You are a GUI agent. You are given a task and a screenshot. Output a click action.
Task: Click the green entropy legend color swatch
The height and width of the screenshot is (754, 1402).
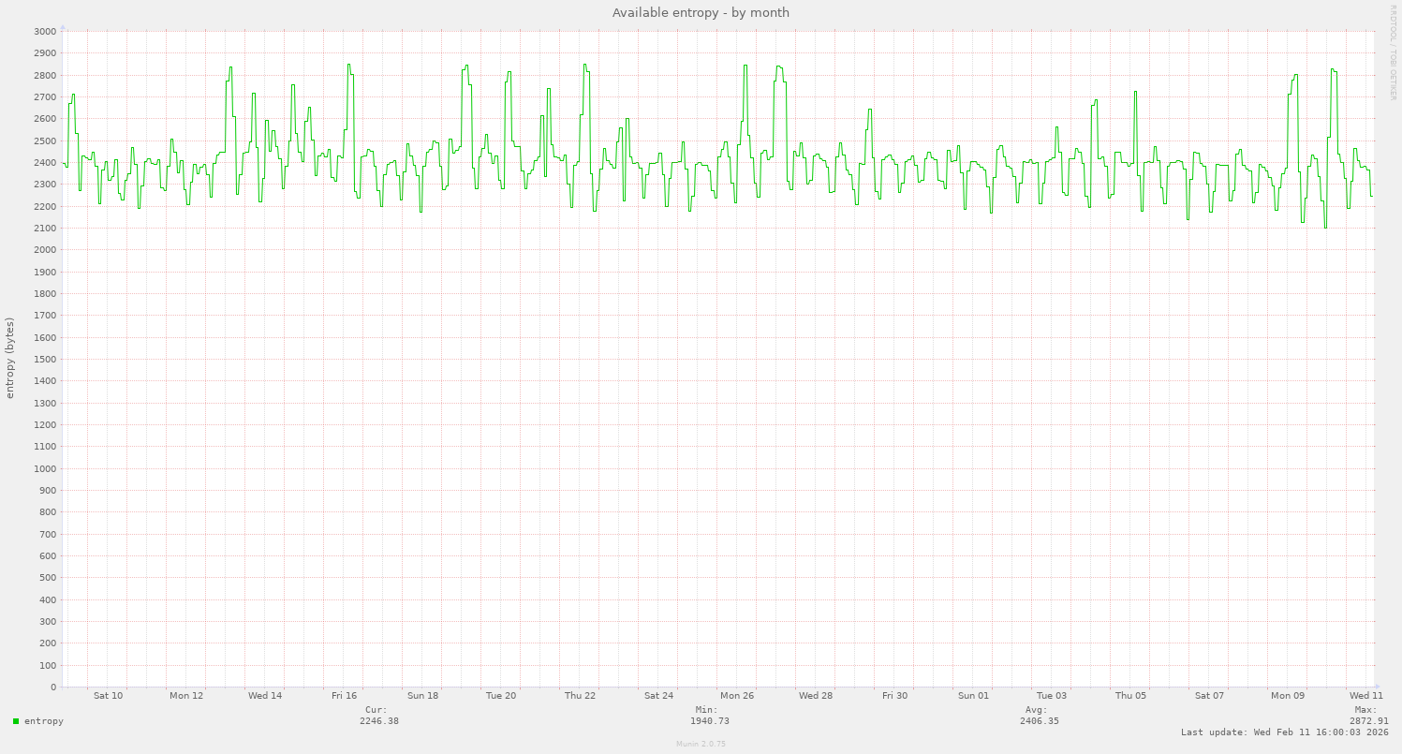click(x=16, y=721)
